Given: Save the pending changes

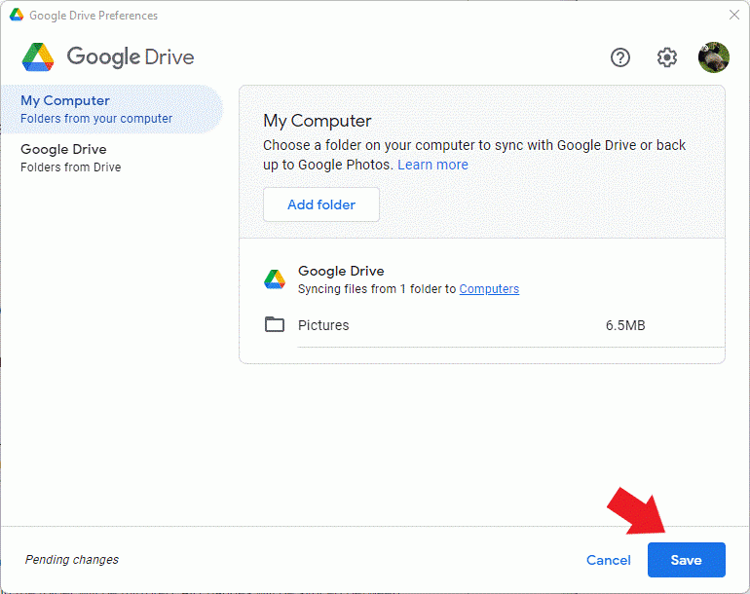Looking at the screenshot, I should click(687, 560).
